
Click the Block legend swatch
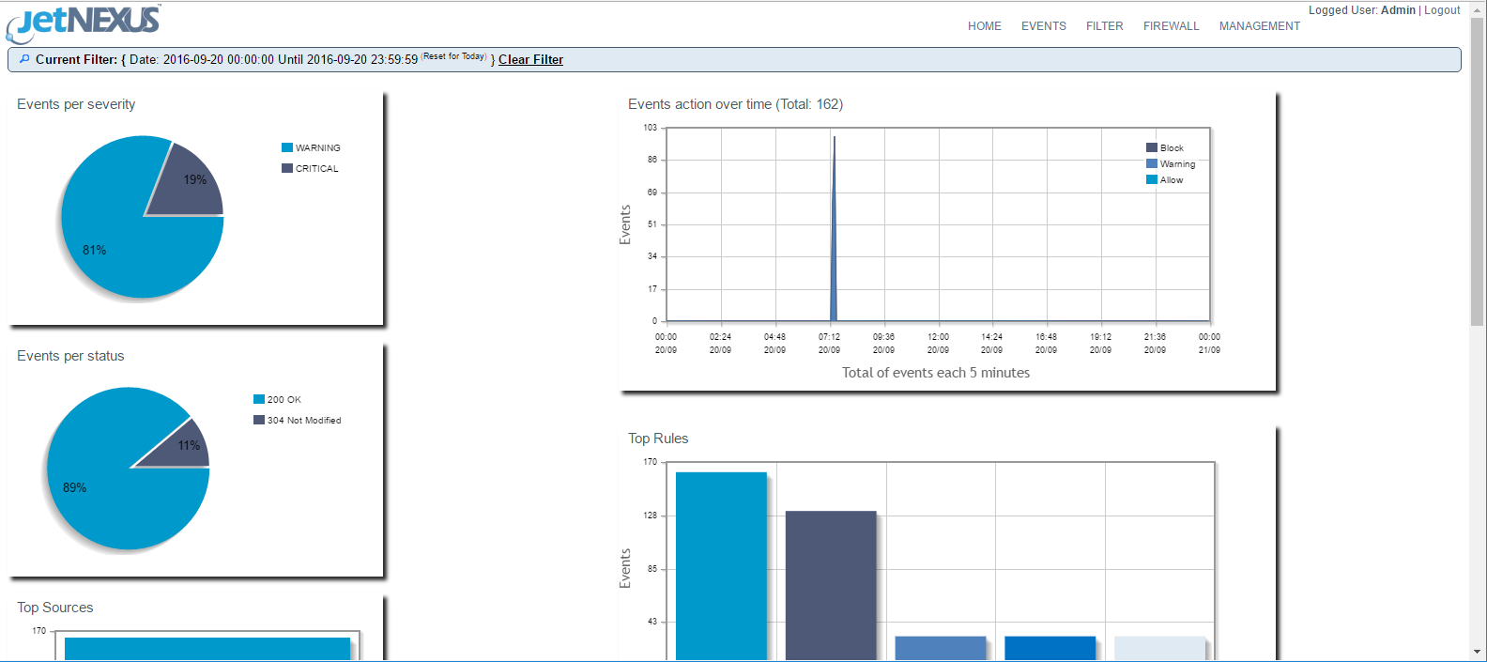tap(1152, 147)
